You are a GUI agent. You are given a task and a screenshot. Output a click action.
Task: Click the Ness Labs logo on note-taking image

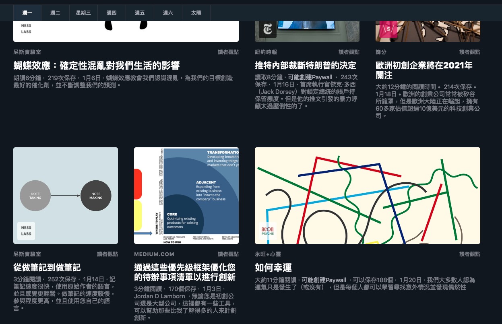click(x=26, y=231)
